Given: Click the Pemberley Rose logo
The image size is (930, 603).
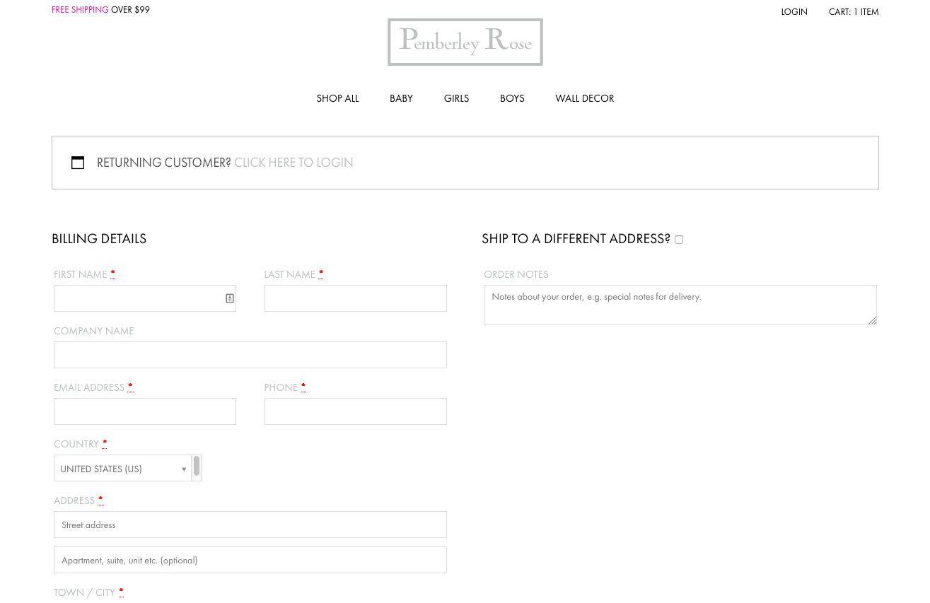Looking at the screenshot, I should pyautogui.click(x=465, y=42).
